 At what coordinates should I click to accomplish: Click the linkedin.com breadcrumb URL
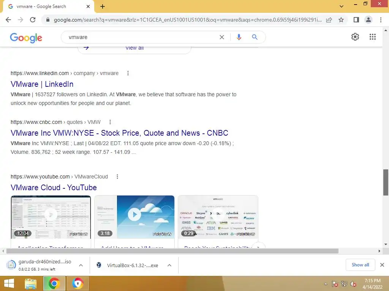coord(65,73)
